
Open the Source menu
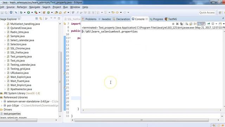(x=11, y=7)
